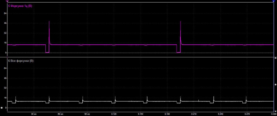Click the 32 volt tick of channel 6
The width and height of the screenshot is (277, 116).
5,88
